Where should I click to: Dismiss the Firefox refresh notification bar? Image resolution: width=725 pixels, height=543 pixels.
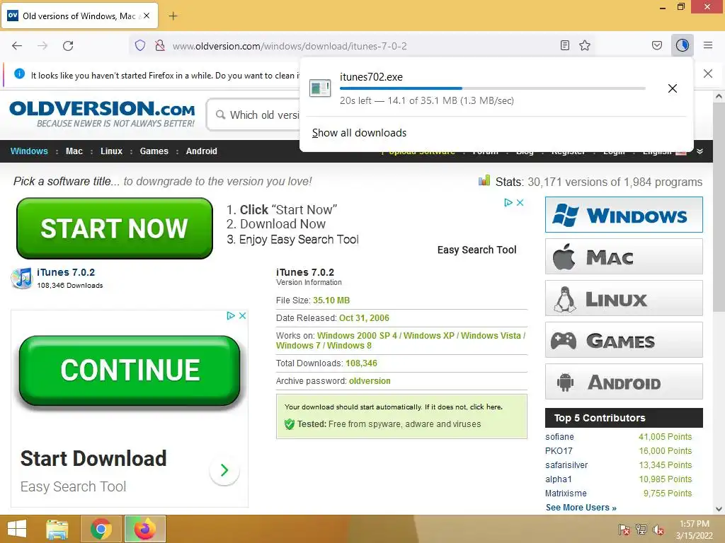click(x=708, y=74)
